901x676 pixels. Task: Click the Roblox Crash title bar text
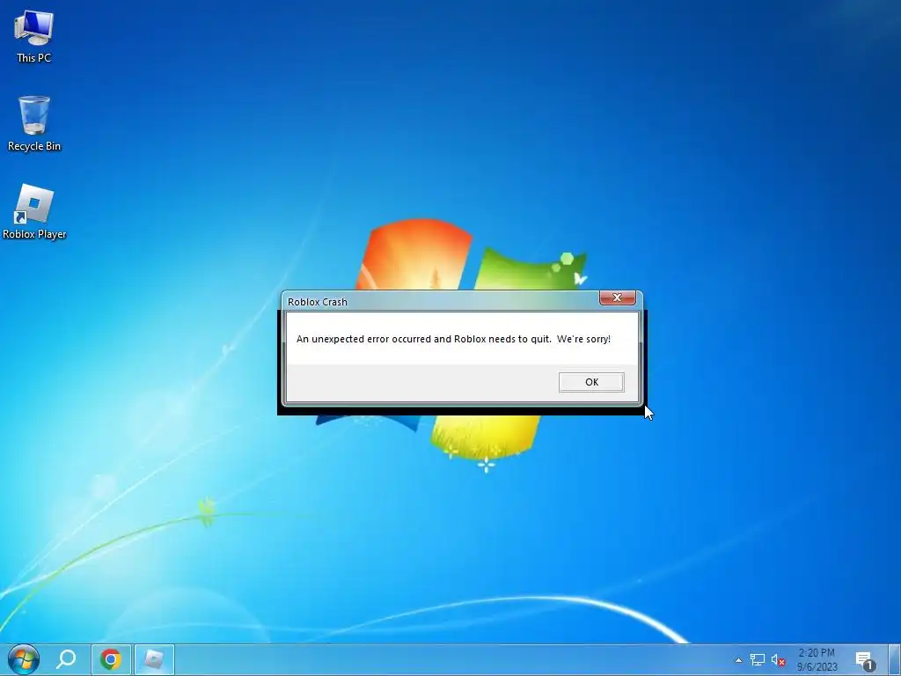(317, 302)
